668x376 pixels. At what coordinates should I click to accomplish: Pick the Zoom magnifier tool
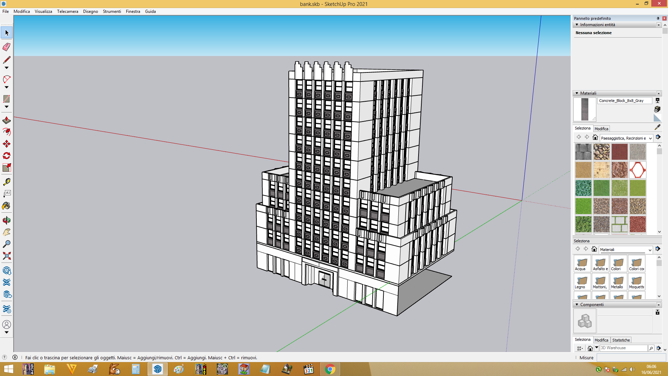pyautogui.click(x=7, y=244)
